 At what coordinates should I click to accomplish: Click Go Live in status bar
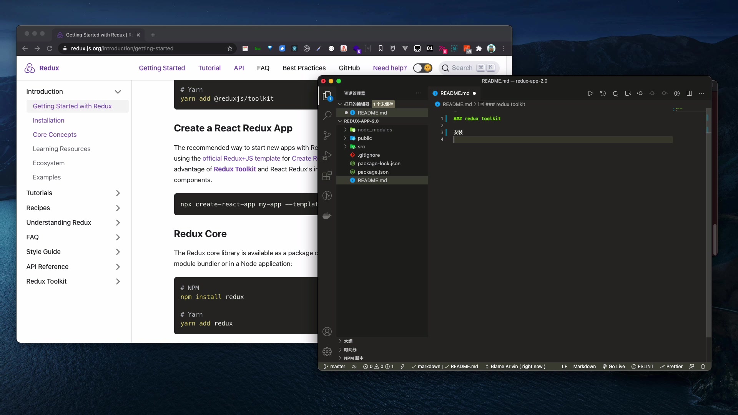point(613,367)
